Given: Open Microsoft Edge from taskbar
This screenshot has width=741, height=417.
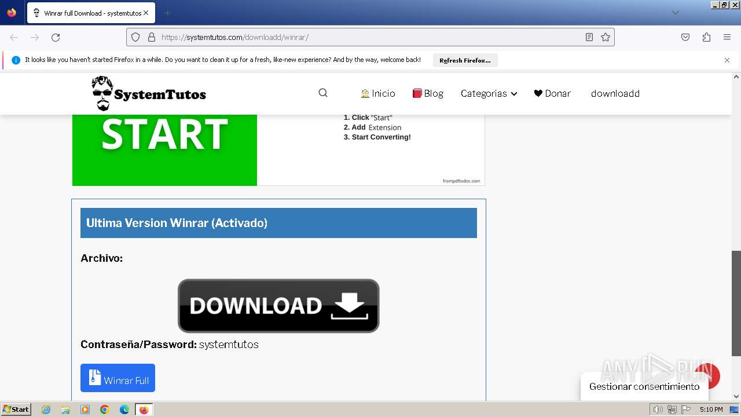Looking at the screenshot, I should point(124,409).
